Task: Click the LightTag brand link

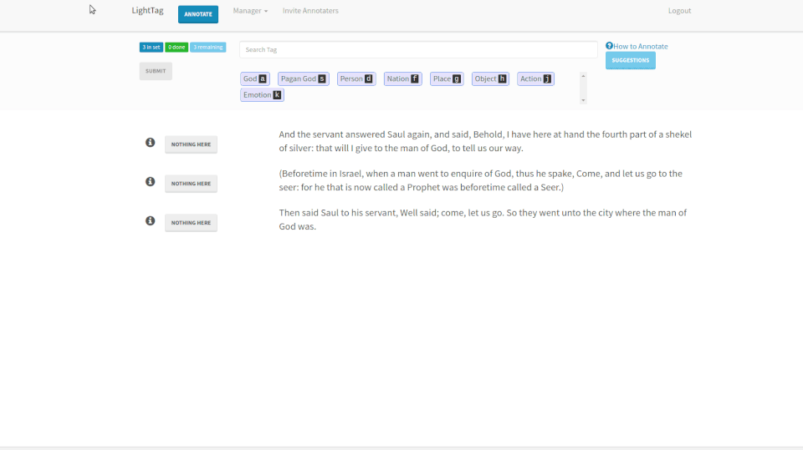Action: pyautogui.click(x=147, y=10)
